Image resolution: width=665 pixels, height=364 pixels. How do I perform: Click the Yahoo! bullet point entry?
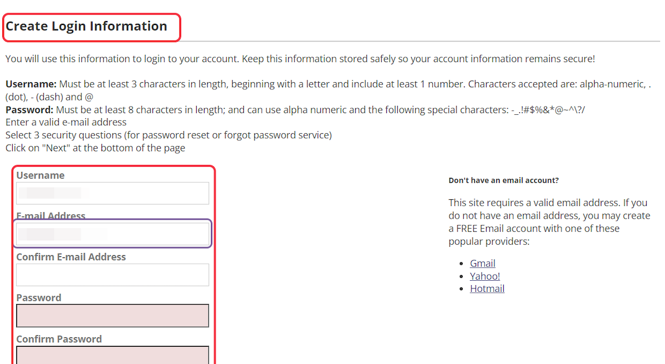(x=485, y=276)
